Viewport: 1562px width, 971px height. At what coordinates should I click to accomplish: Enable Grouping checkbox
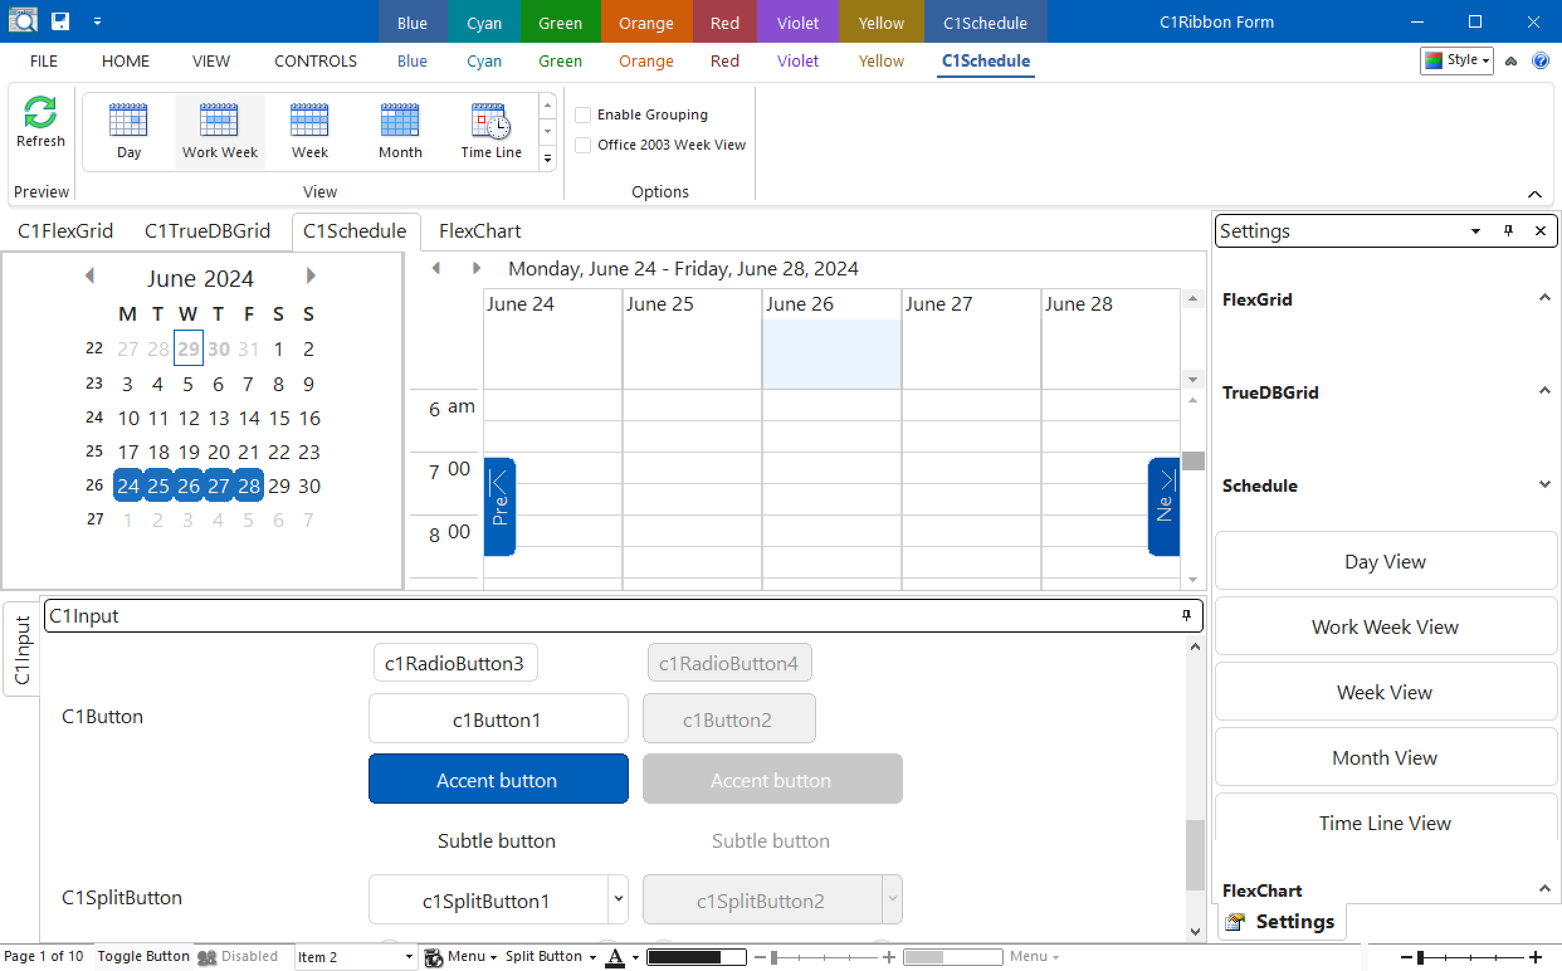point(582,115)
